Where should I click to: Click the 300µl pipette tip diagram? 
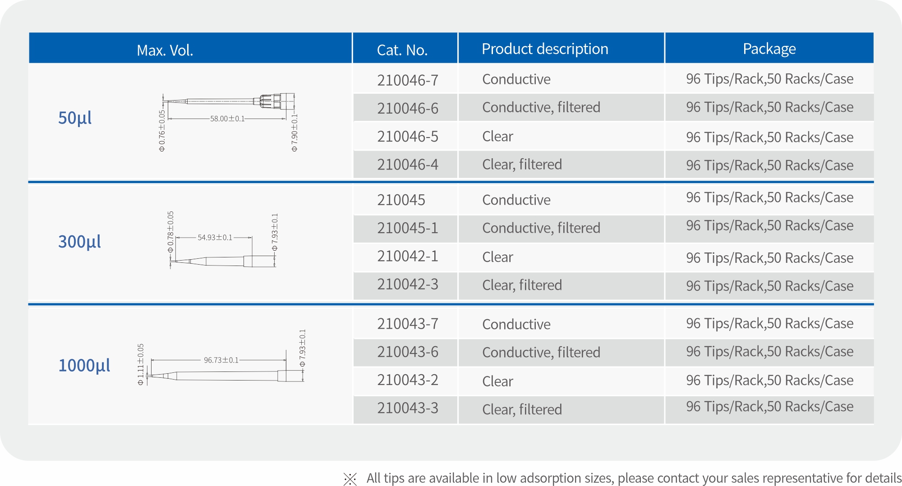(223, 241)
